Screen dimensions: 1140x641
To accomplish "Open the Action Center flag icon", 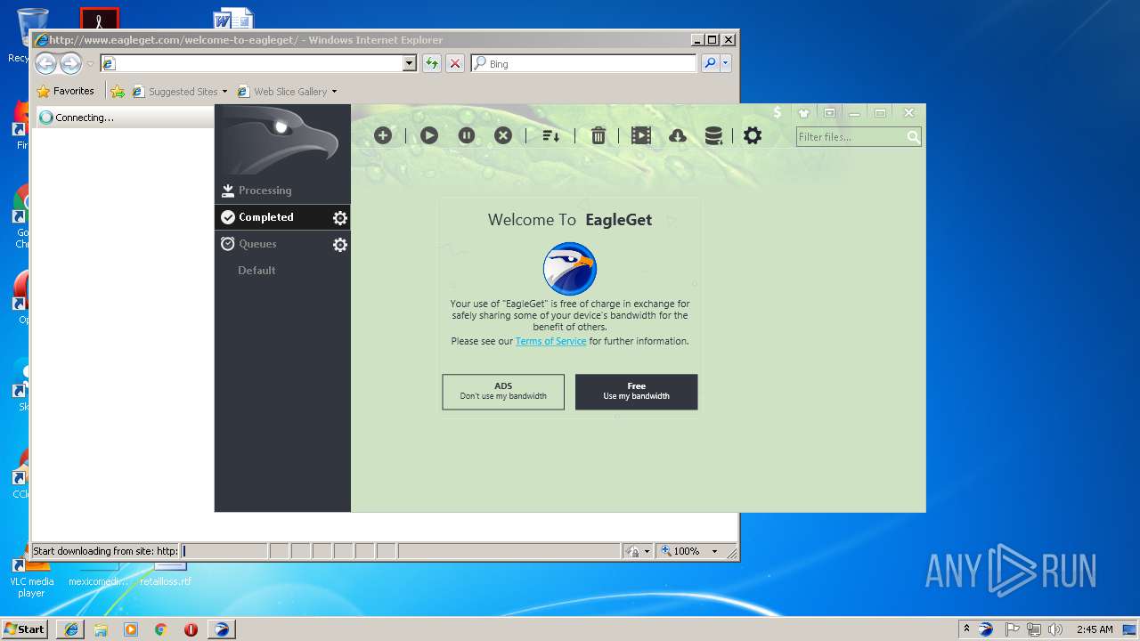I will click(x=1013, y=629).
